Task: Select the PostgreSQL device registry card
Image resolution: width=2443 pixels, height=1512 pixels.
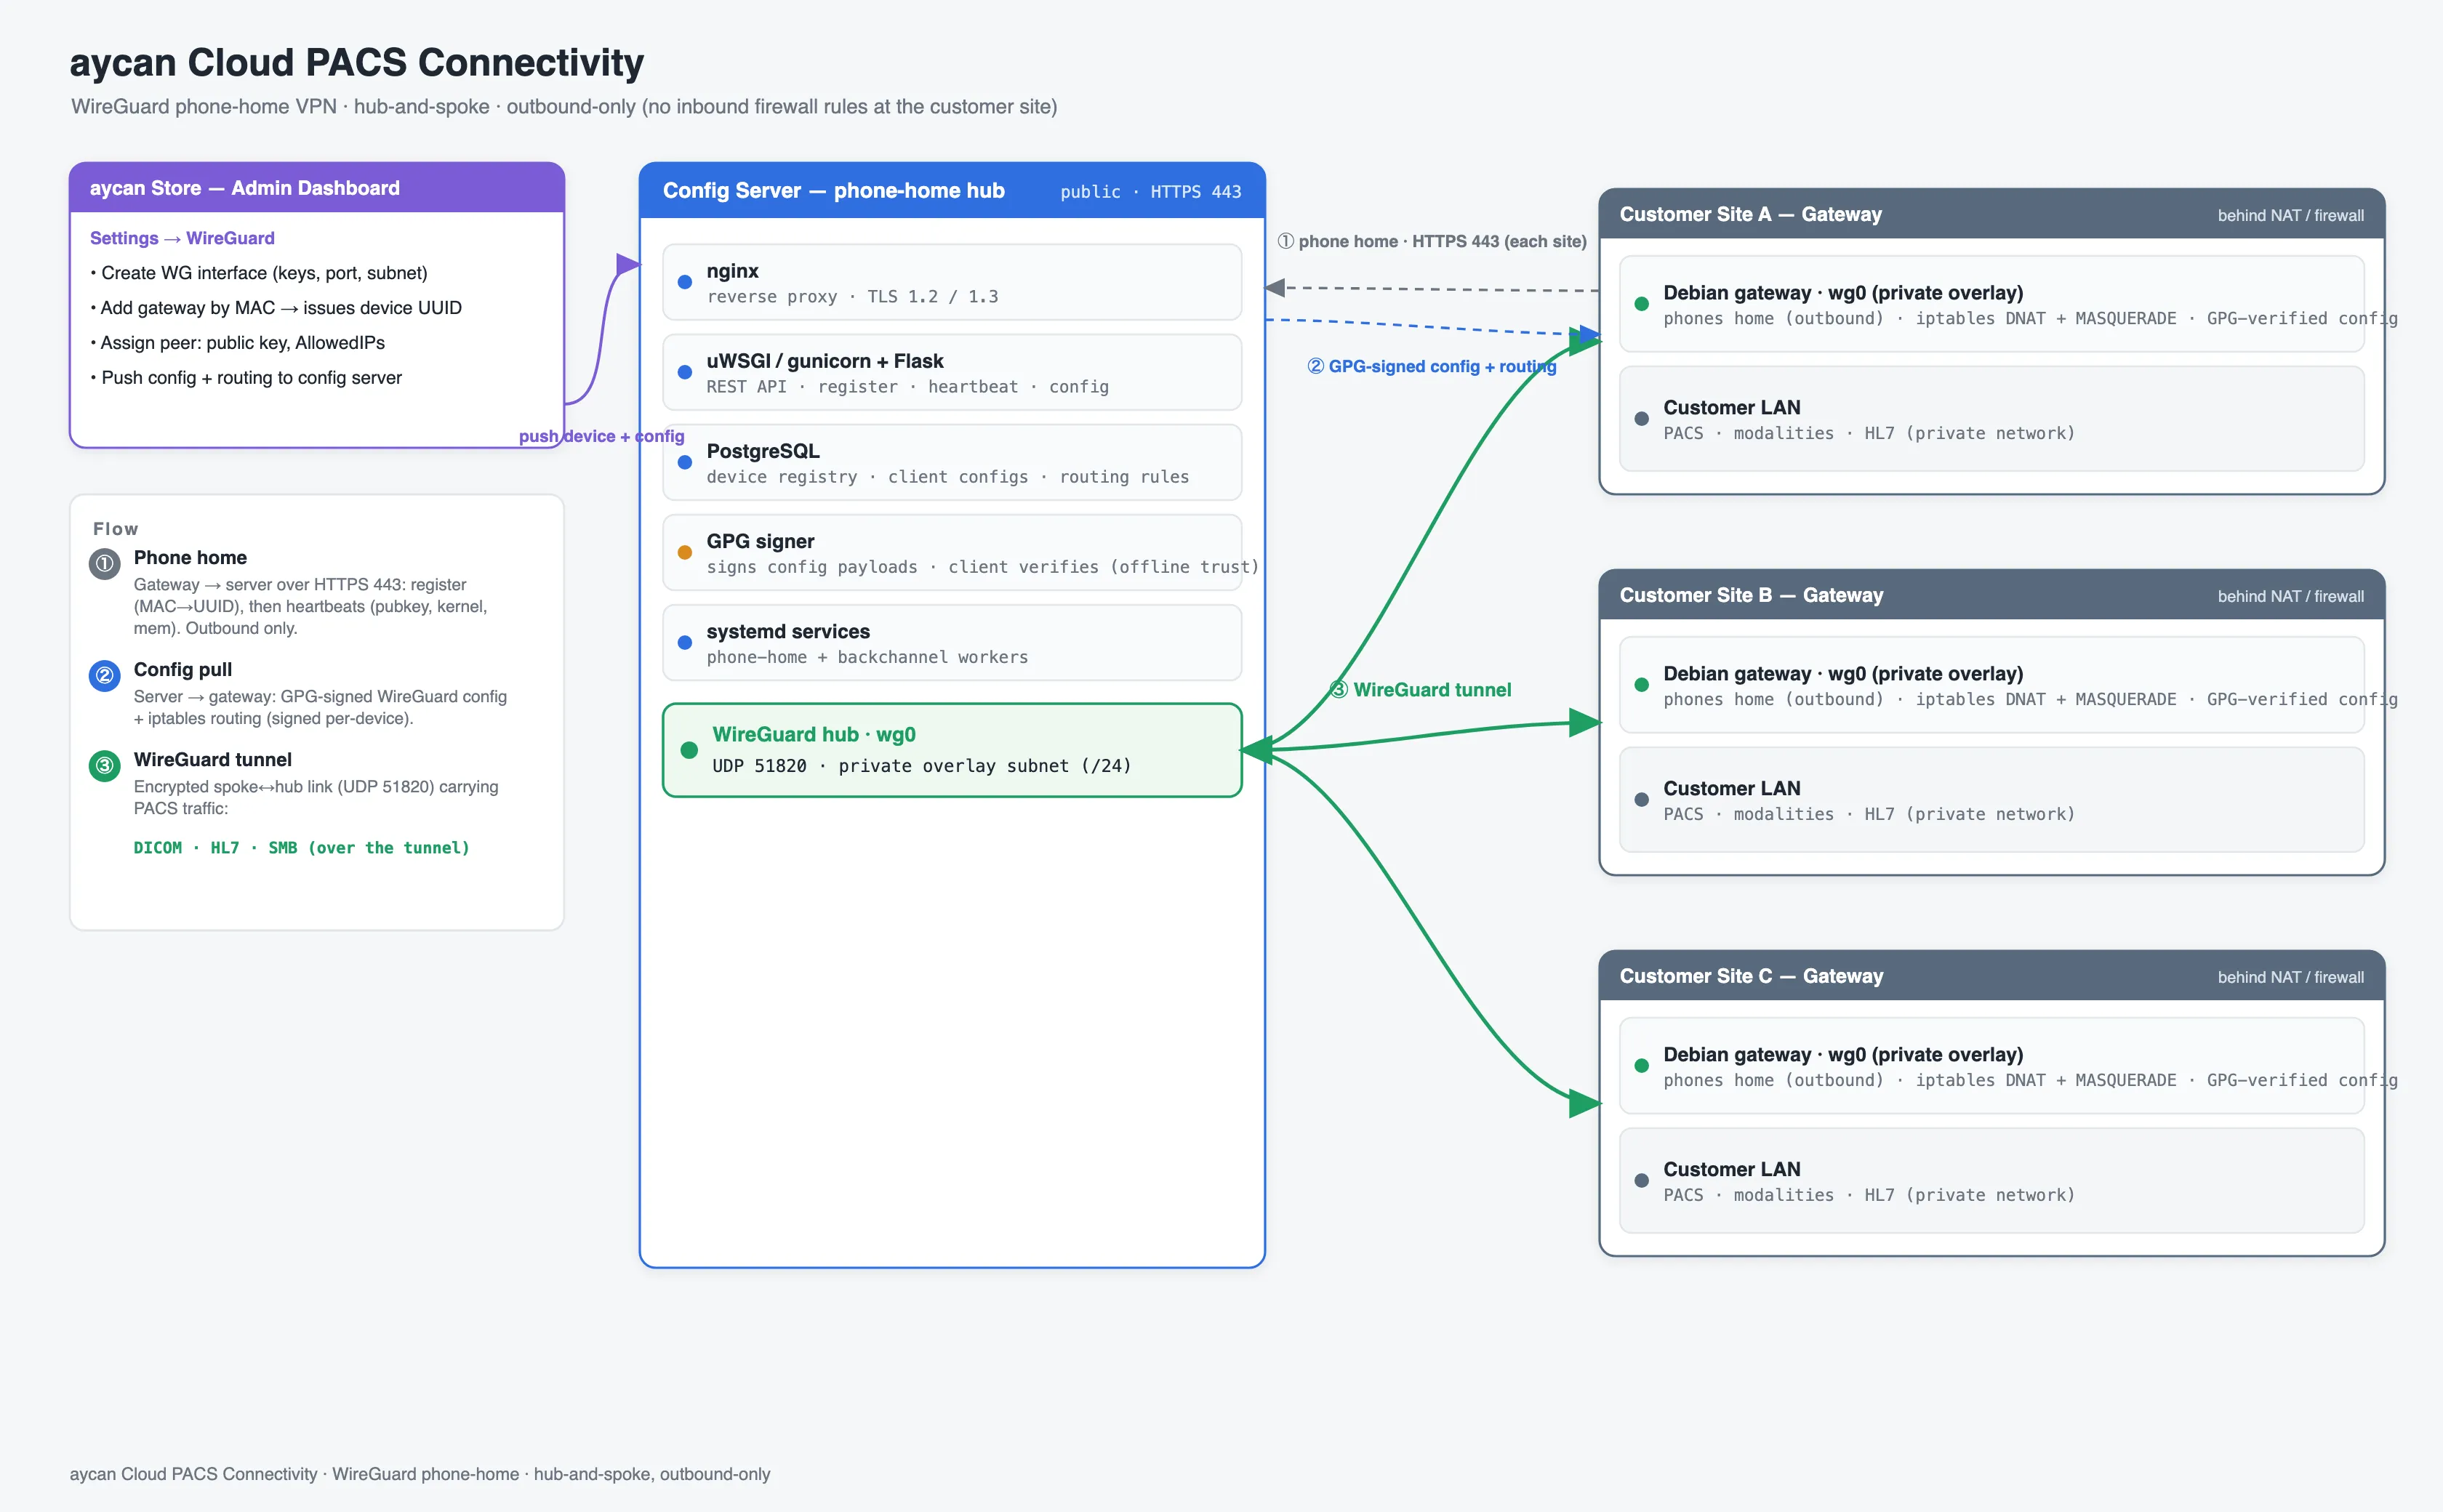Action: pyautogui.click(x=952, y=462)
